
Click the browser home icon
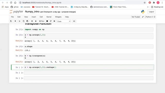click(15, 3)
